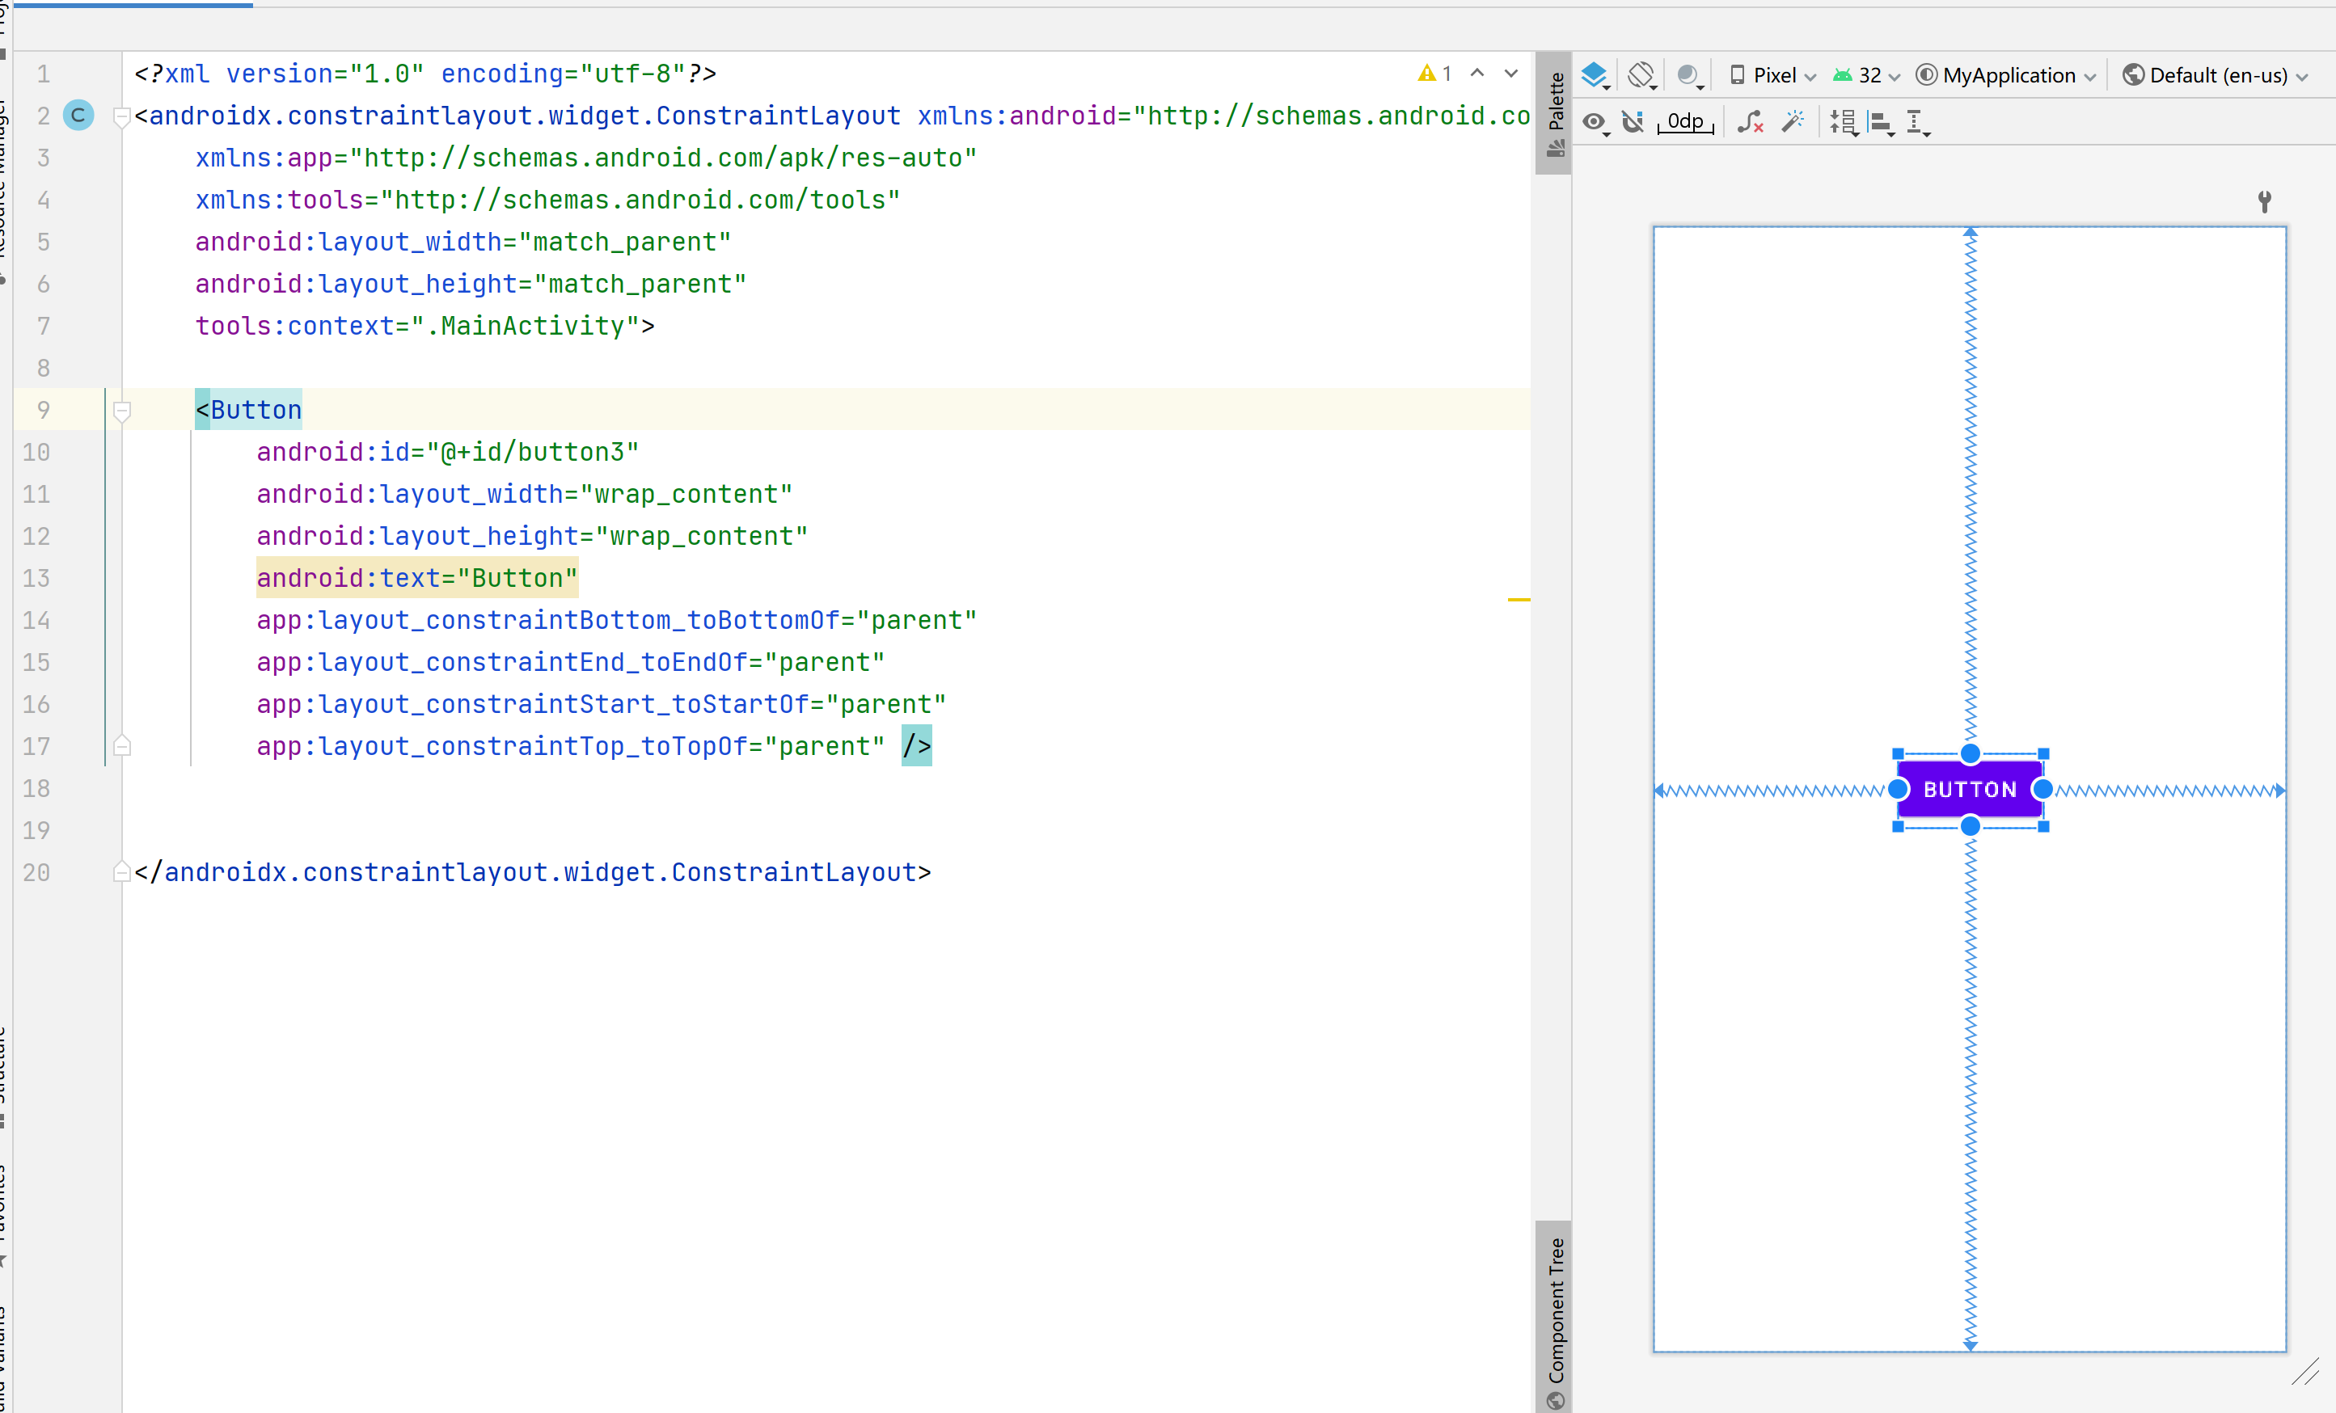Click the 0dp default margins button

(1685, 122)
